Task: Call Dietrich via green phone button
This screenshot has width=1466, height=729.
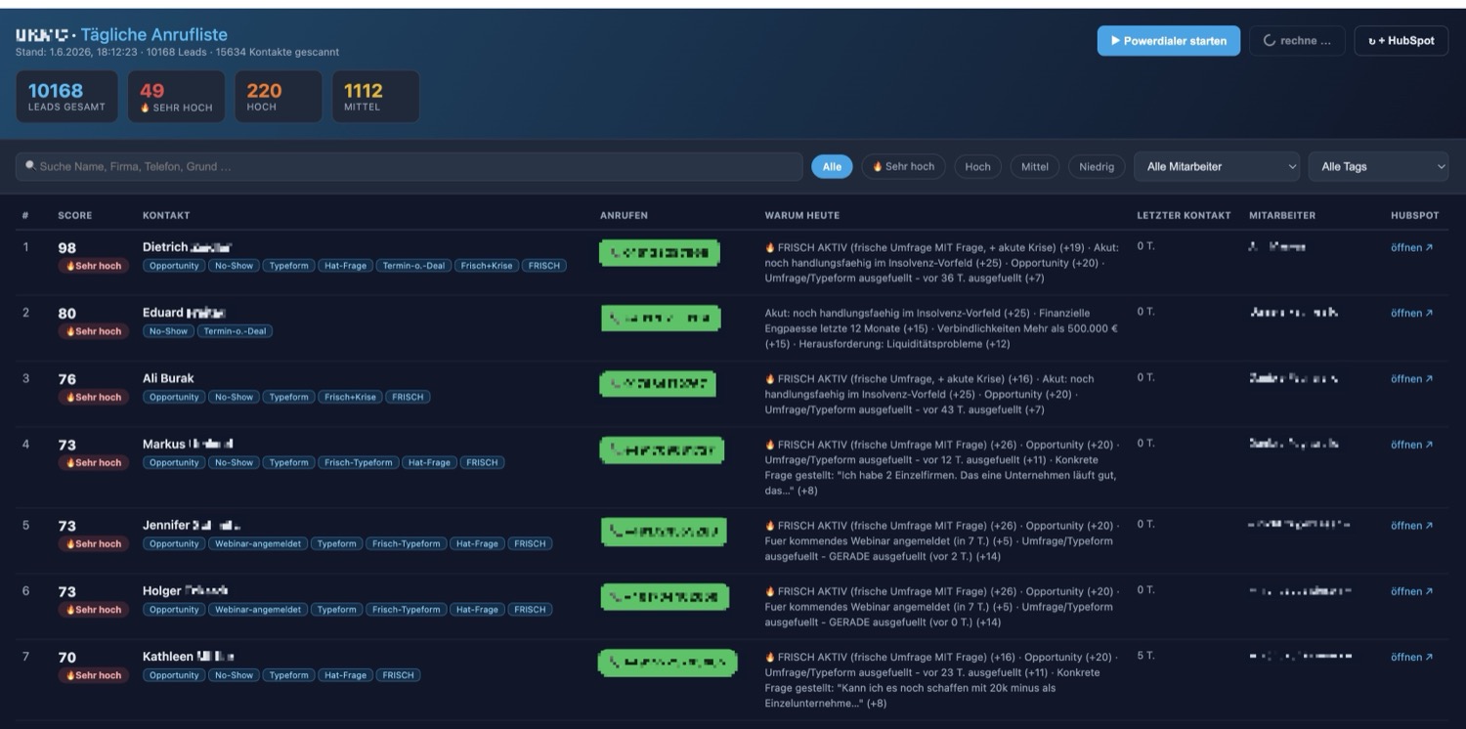Action: 660,254
